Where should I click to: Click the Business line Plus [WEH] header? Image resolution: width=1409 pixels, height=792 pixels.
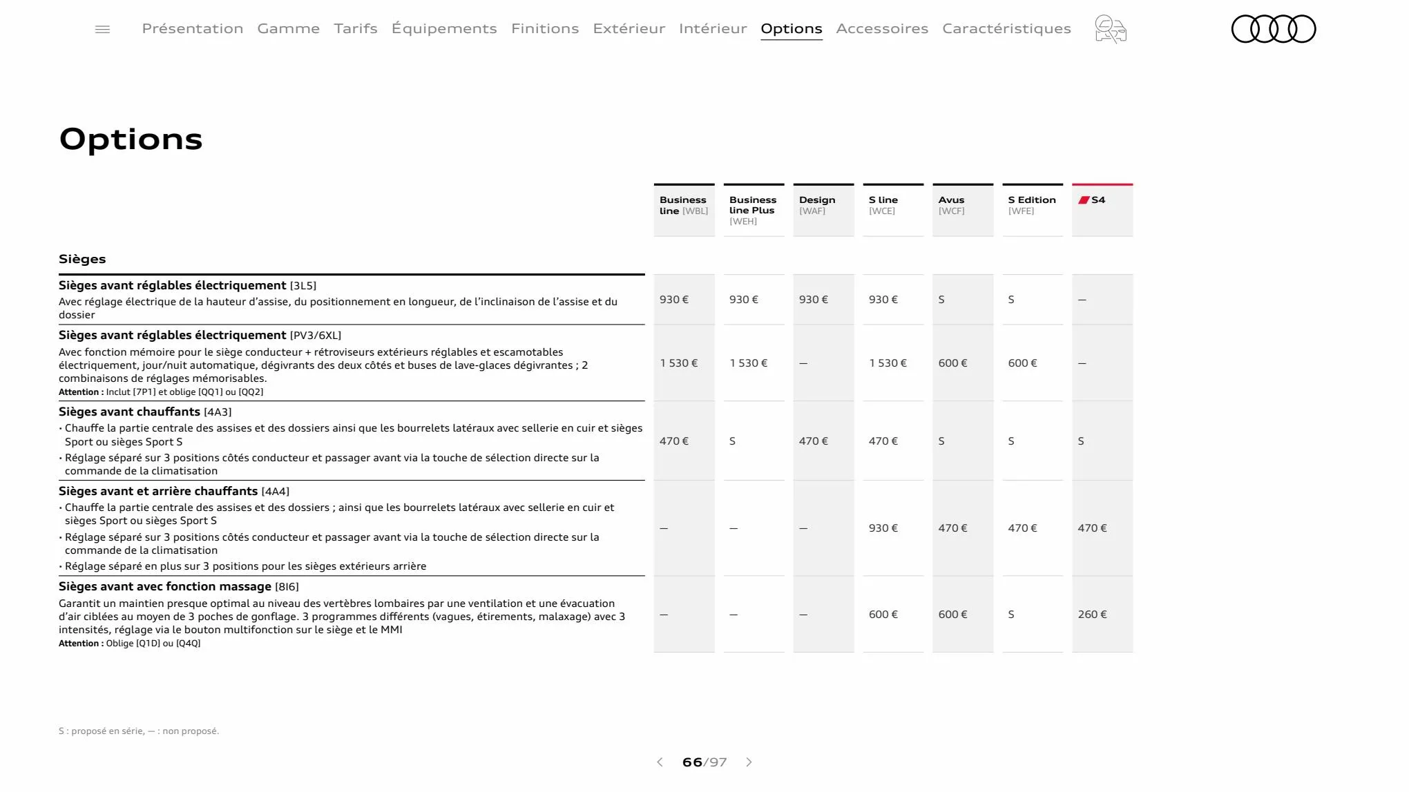pyautogui.click(x=754, y=210)
